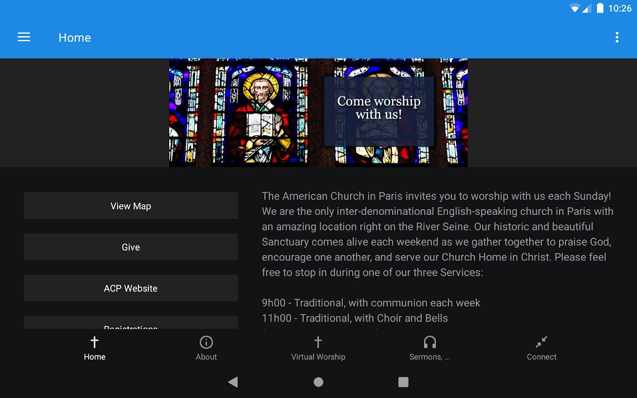Viewport: 637px width, 398px height.
Task: Tap the Android home circle button
Action: click(318, 382)
